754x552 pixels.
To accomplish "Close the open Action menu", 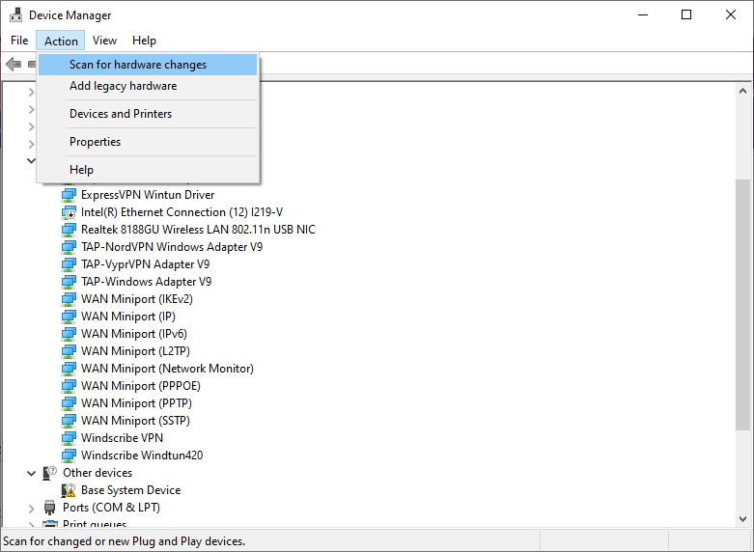I will [x=61, y=41].
